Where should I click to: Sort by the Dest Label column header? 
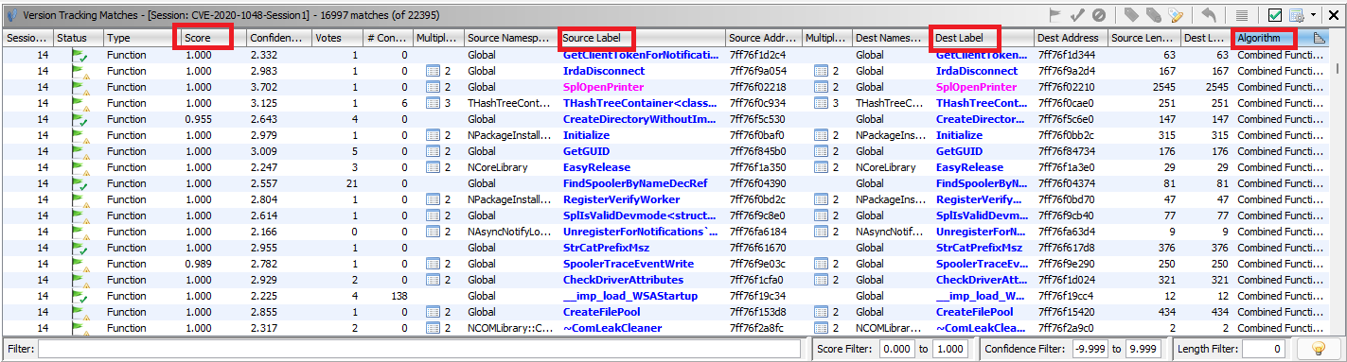coord(982,38)
